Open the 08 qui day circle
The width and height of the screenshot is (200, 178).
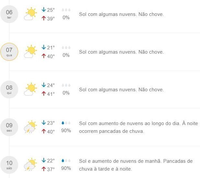click(9, 89)
